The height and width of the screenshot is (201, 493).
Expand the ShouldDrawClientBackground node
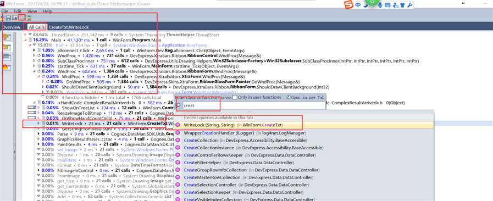pyautogui.click(x=43, y=87)
